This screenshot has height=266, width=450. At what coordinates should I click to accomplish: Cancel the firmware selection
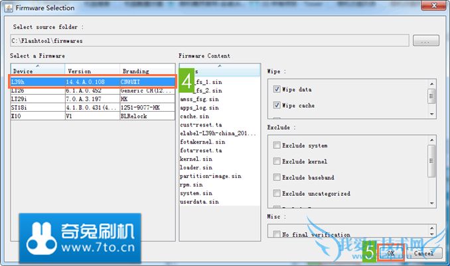pyautogui.click(x=424, y=253)
